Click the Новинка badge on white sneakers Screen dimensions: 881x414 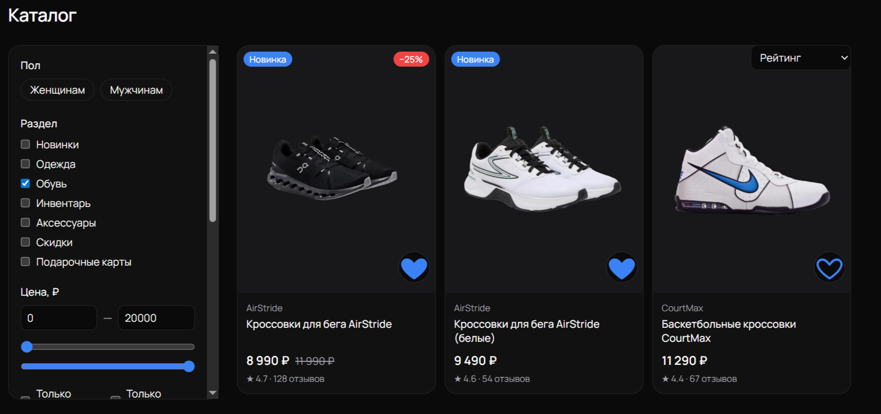pyautogui.click(x=475, y=59)
